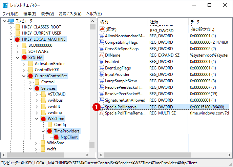Collapse the HKEY_LOCAL_MACHINE node
233x167 pixels.
pyautogui.click(x=11, y=39)
